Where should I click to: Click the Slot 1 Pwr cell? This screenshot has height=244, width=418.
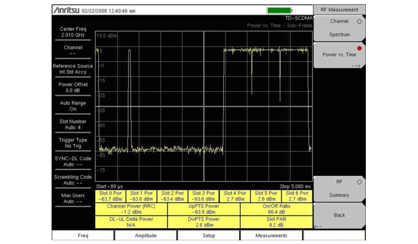coord(141,196)
